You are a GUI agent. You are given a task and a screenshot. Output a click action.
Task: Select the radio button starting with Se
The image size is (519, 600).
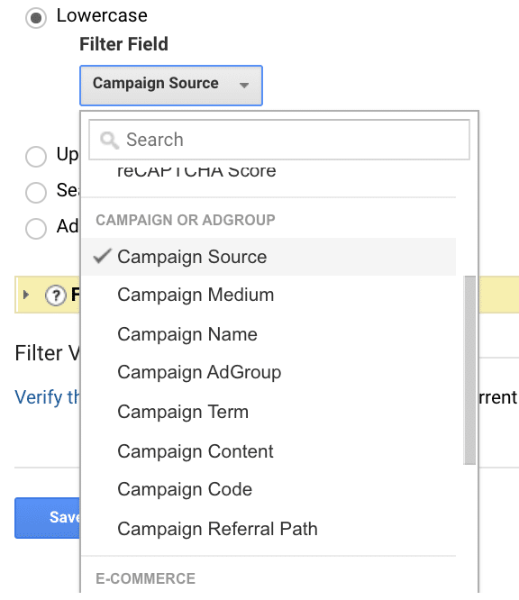pos(36,192)
